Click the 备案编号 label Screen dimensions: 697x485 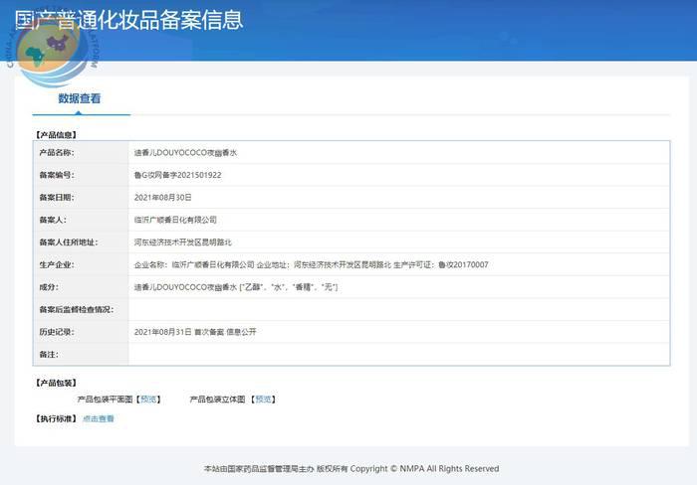tap(57, 175)
